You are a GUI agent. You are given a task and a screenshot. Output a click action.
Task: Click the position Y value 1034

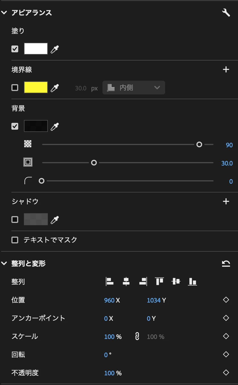coord(154,300)
